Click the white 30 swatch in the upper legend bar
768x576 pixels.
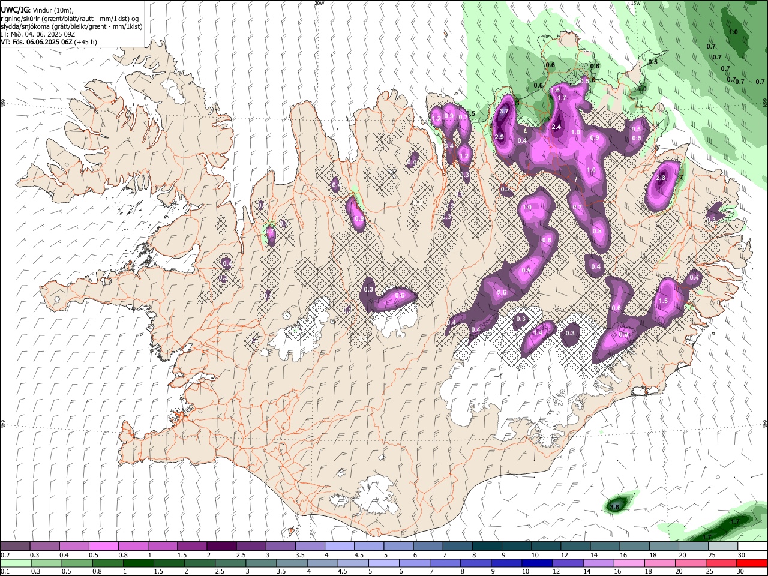pyautogui.click(x=753, y=547)
